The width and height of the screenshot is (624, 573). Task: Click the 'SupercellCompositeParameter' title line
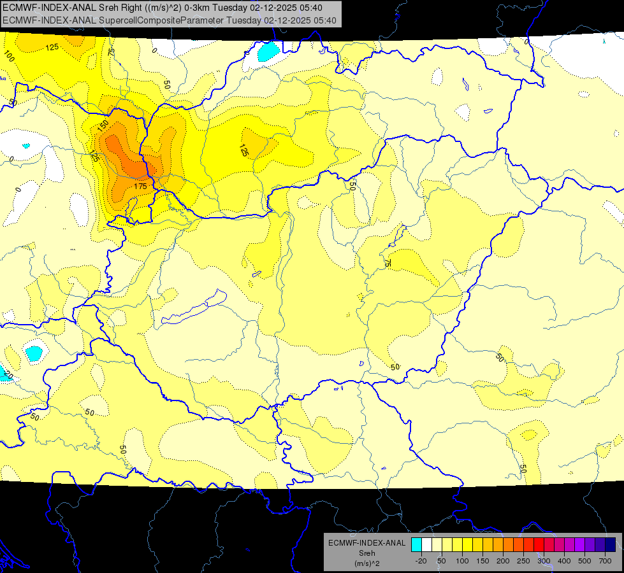point(169,20)
